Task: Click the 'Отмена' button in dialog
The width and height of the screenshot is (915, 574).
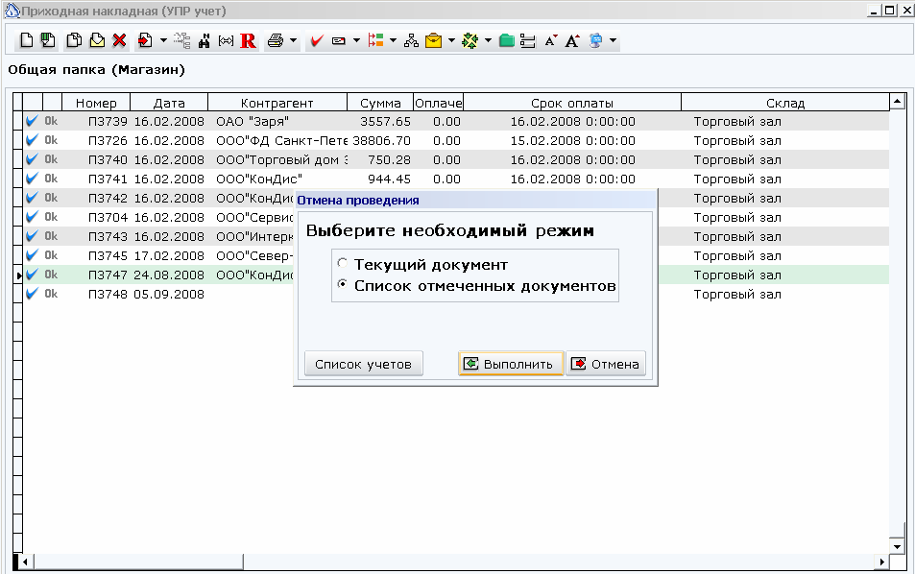Action: tap(606, 364)
